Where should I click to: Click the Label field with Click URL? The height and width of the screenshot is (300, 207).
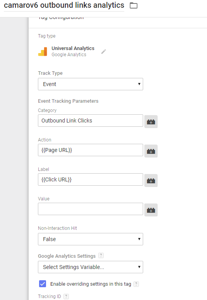(91, 179)
